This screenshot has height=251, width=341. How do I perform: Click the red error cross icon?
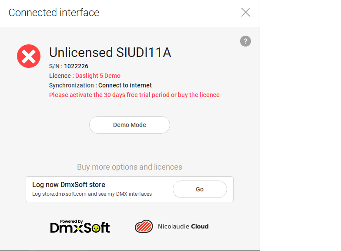coord(29,56)
